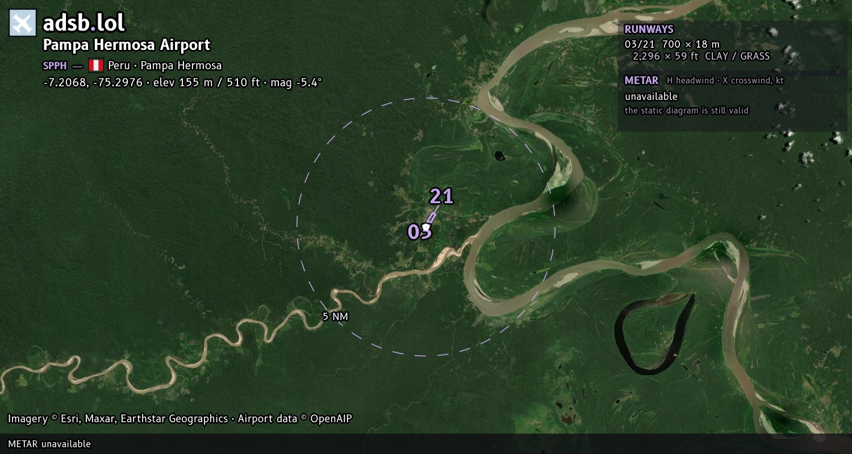Click the "Peru · Pampa Hermosa" location text
Screen dimensions: 852x454
point(165,65)
